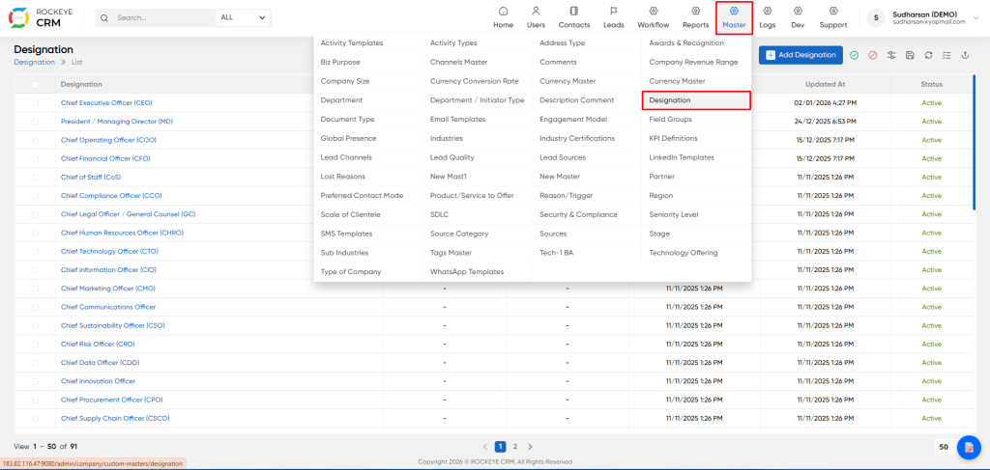Image resolution: width=990 pixels, height=470 pixels.
Task: Open Tags Master menu entry
Action: (x=451, y=253)
